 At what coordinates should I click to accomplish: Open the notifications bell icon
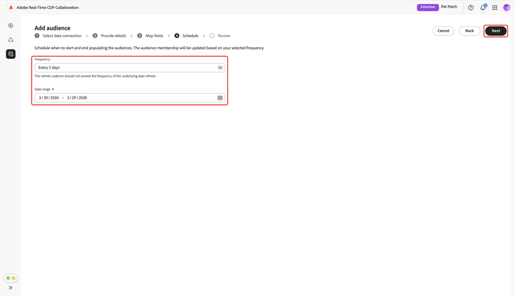(x=483, y=8)
